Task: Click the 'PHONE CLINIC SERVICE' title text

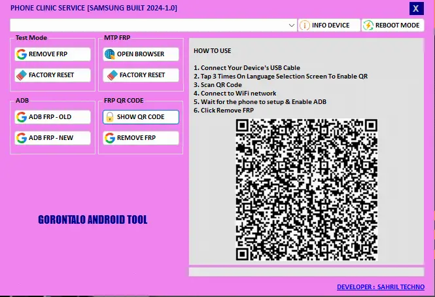Action: [x=94, y=8]
